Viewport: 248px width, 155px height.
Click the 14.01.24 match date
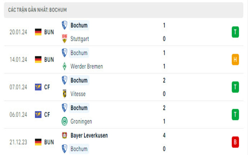pos(19,60)
